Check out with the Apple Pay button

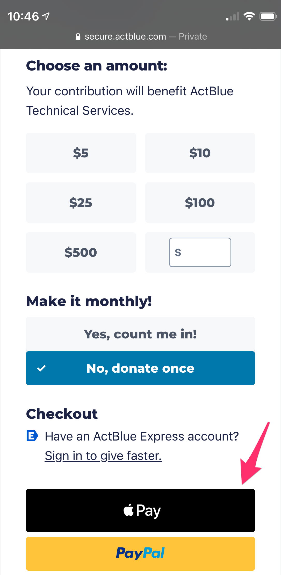click(x=140, y=510)
